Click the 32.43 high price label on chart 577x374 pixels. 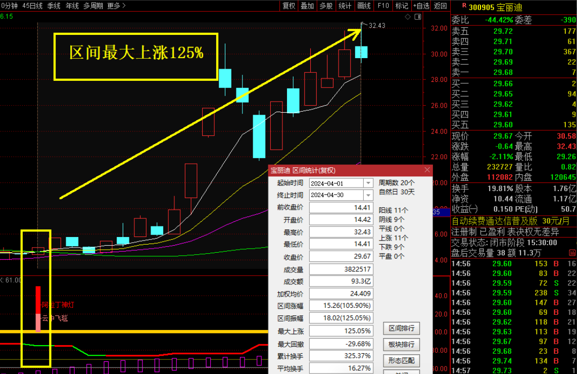tap(377, 25)
